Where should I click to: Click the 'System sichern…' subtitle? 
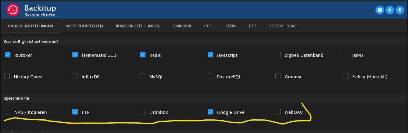point(42,15)
